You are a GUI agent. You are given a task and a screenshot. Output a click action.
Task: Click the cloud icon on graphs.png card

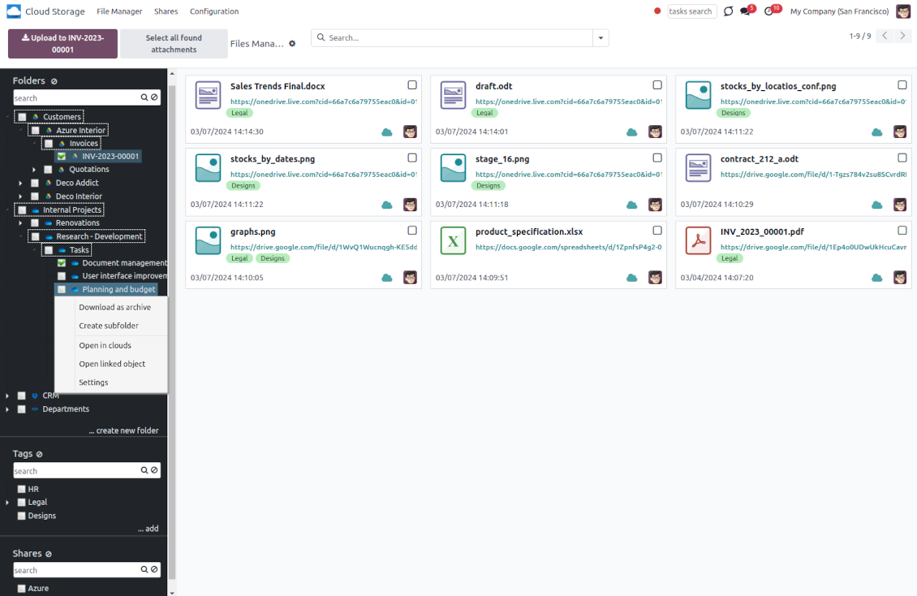[387, 278]
